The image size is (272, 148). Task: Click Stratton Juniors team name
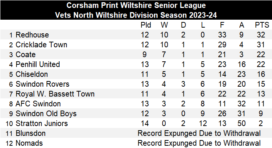tap(42, 124)
